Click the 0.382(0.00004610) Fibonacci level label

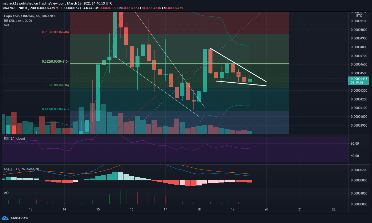click(x=56, y=62)
